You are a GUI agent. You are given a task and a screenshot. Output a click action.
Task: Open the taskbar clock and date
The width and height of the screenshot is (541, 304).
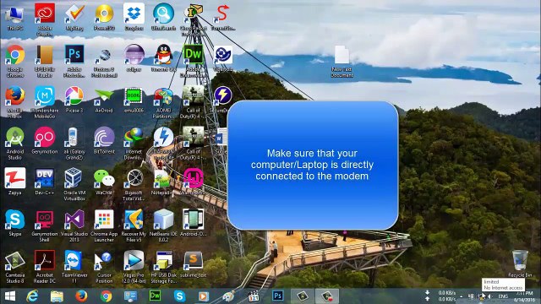click(524, 296)
